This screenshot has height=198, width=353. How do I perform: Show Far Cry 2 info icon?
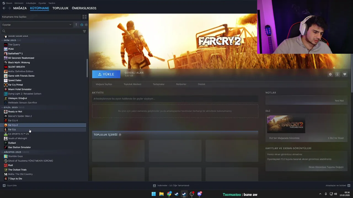pos(337,74)
